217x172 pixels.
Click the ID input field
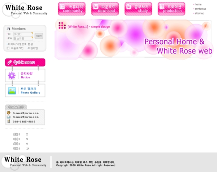[x=23, y=34]
